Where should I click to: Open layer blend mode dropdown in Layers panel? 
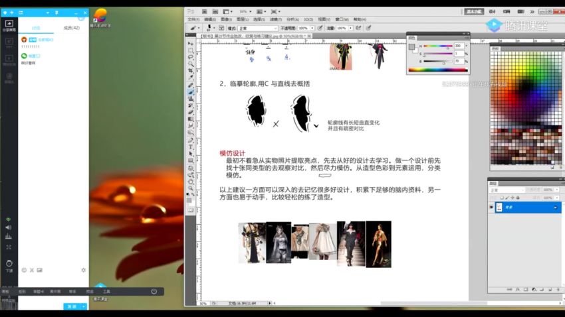[507, 190]
